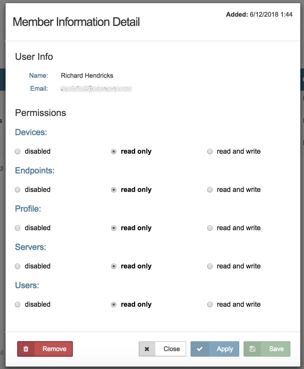Enable read and write for Devices
Image resolution: width=304 pixels, height=369 pixels.
[210, 151]
